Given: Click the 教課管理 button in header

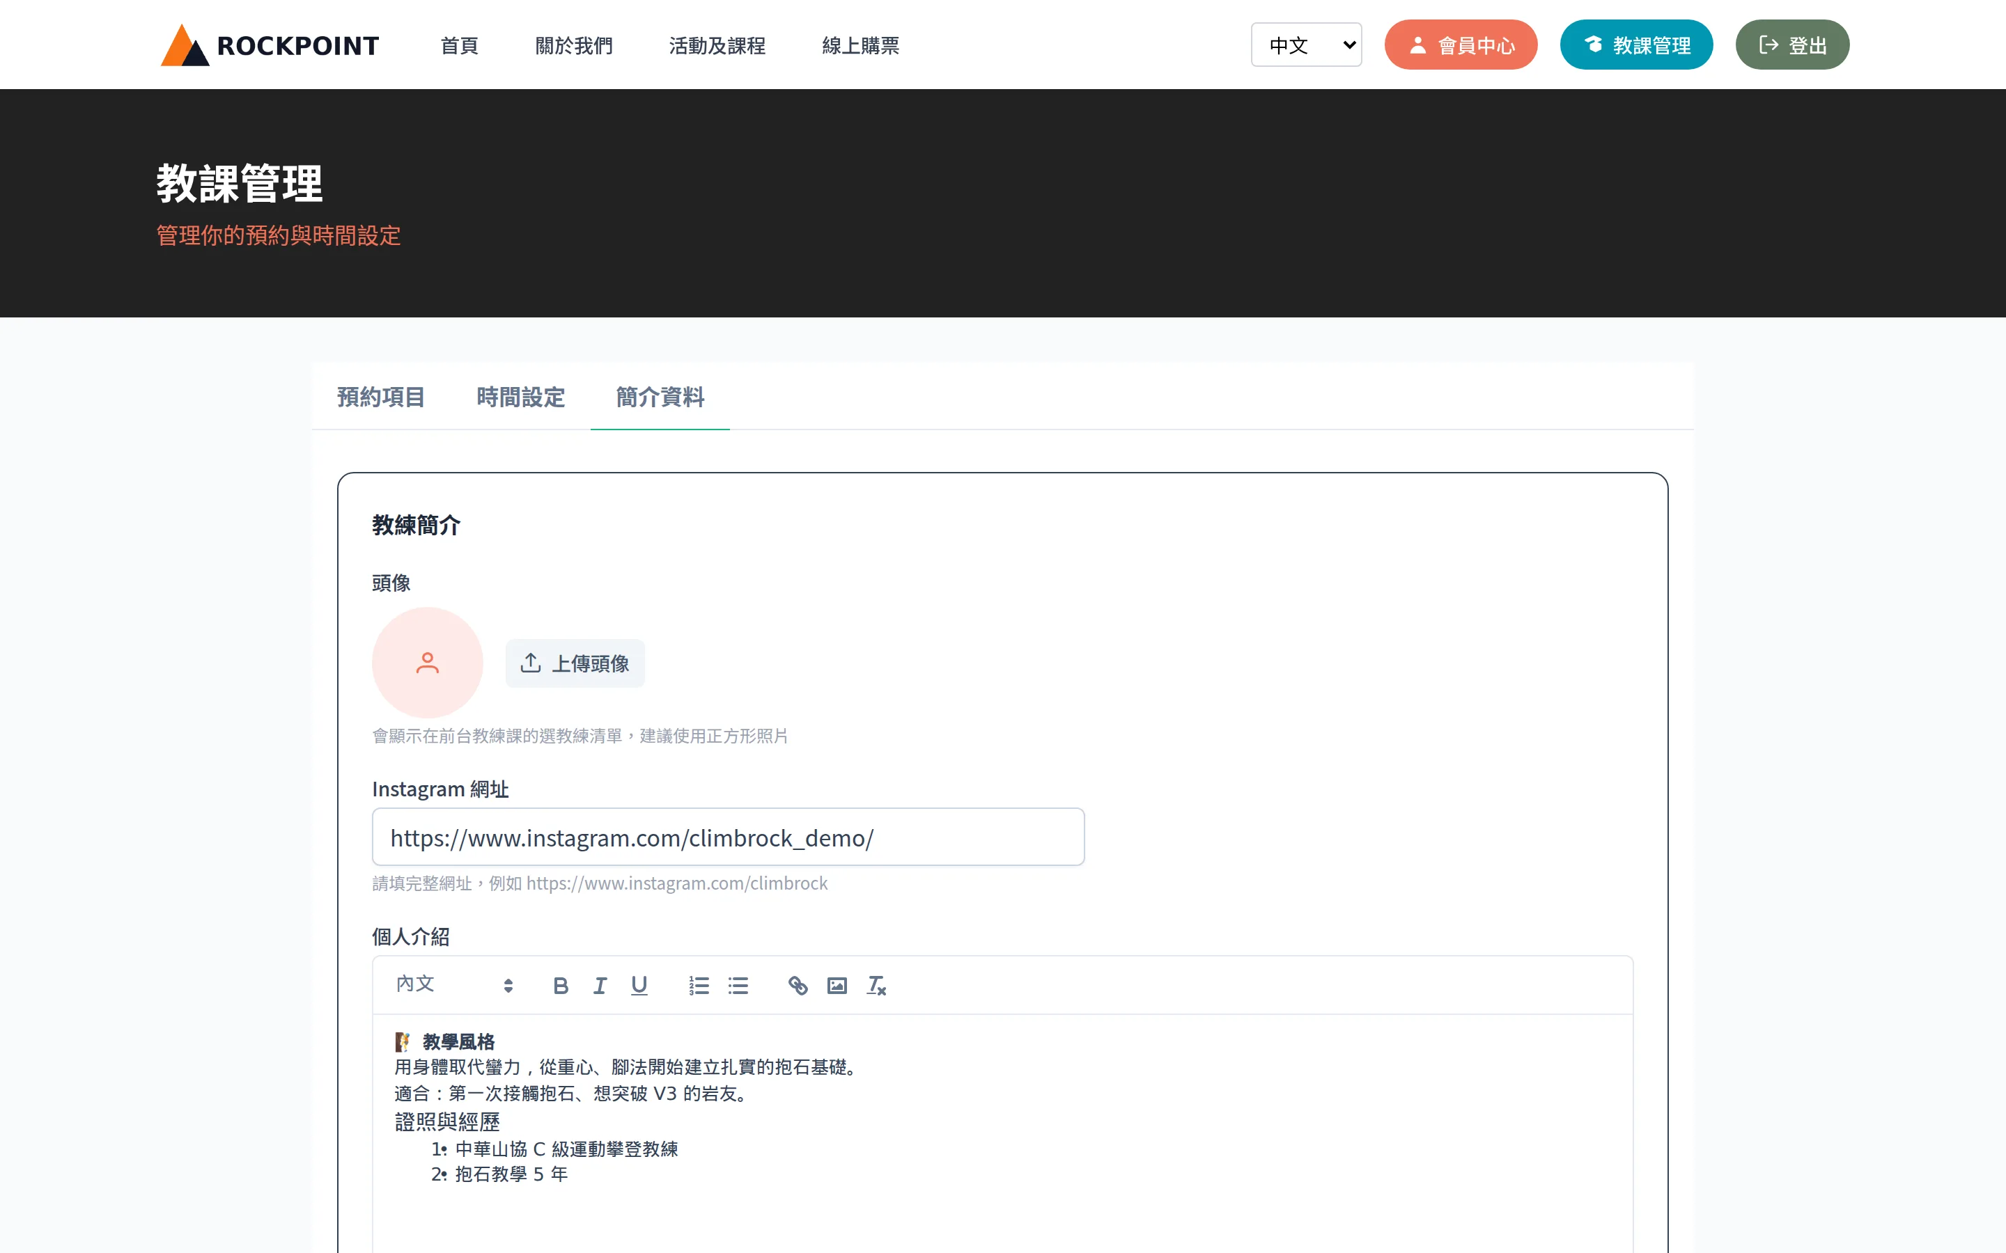Looking at the screenshot, I should tap(1636, 45).
